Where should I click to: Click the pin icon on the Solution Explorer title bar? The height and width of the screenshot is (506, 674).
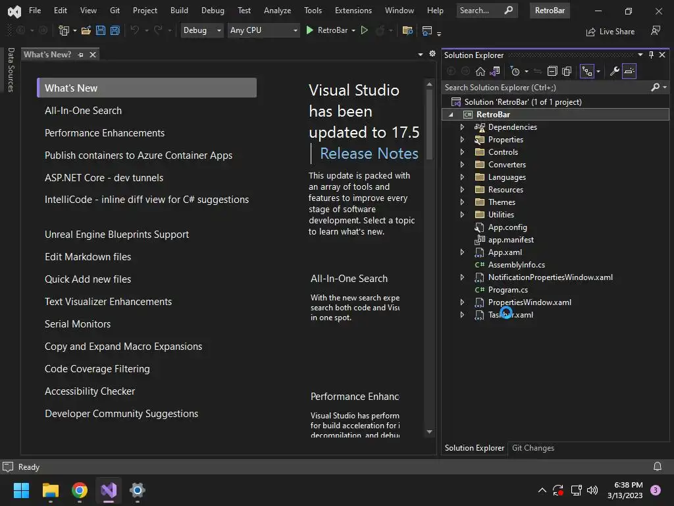tap(651, 55)
